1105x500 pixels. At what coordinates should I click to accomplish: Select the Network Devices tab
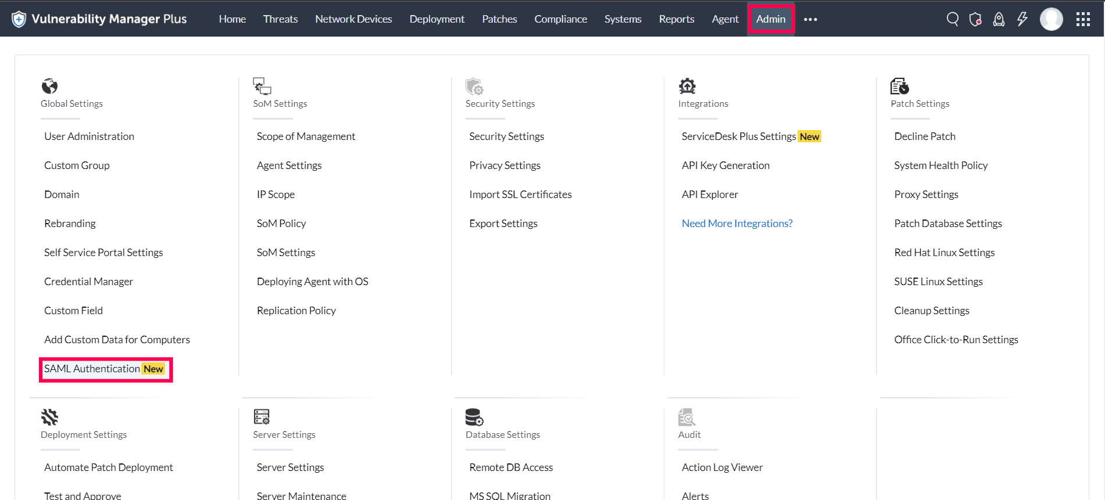(x=353, y=19)
